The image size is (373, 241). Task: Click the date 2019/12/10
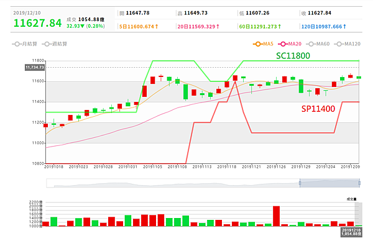tap(27, 13)
